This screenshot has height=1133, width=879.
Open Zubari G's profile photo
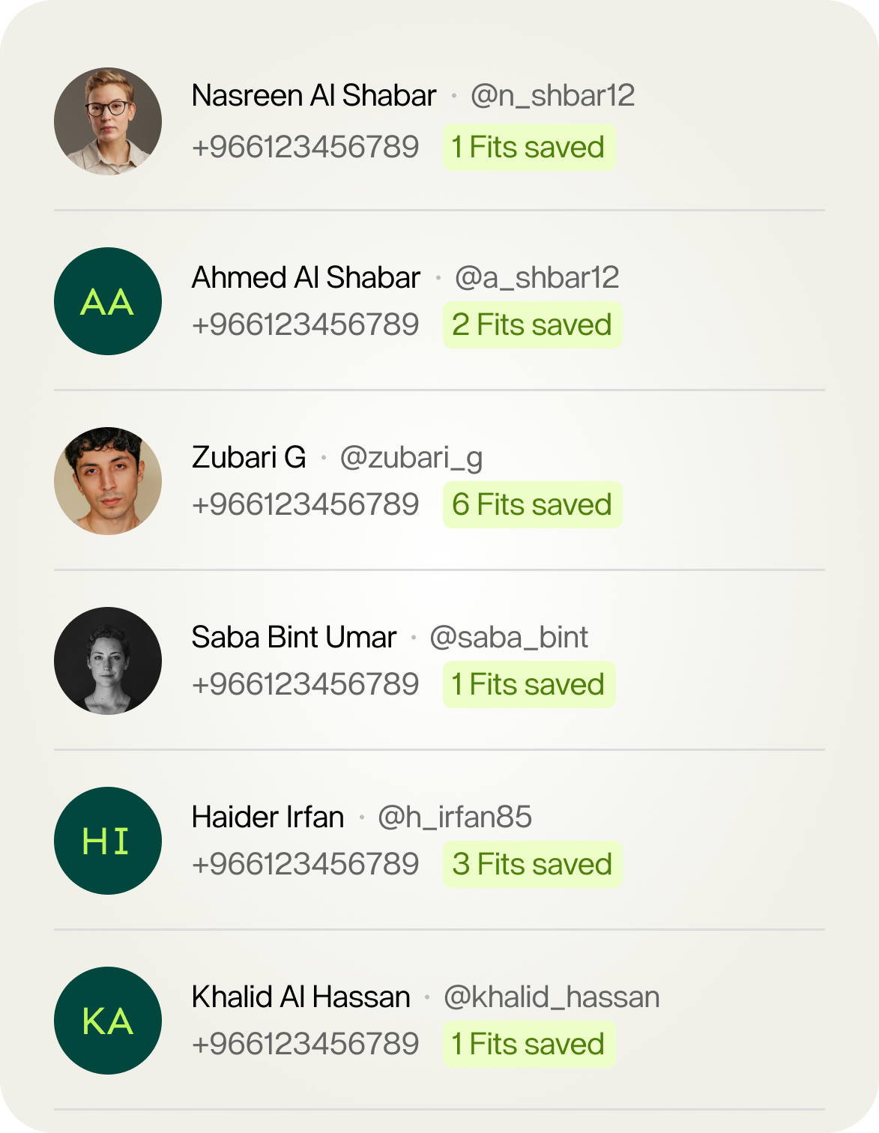pos(108,481)
